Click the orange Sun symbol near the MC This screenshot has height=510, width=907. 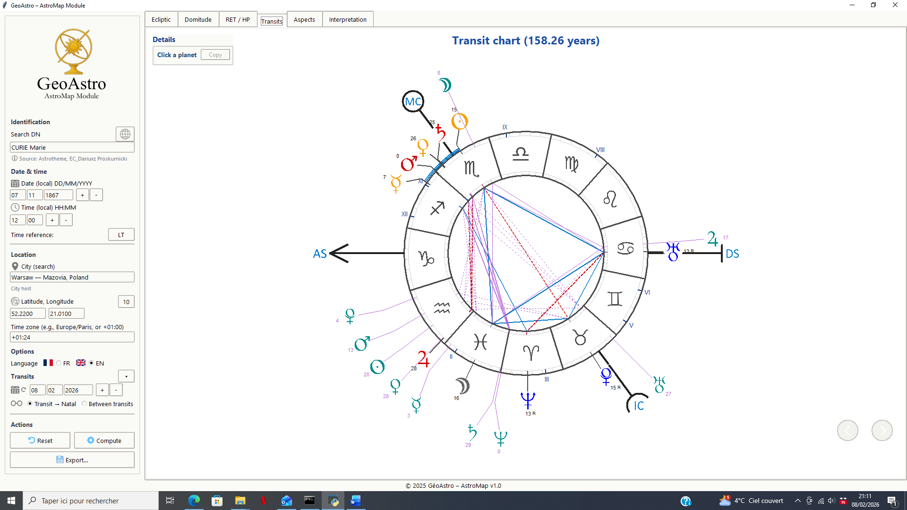tap(459, 121)
